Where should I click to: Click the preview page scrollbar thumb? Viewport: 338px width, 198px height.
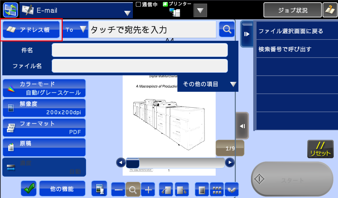(x=133, y=163)
